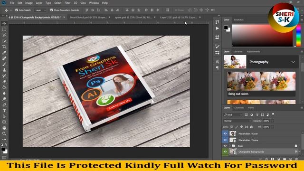Select the Eraser tool
This screenshot has height=171, width=304.
click(4, 82)
